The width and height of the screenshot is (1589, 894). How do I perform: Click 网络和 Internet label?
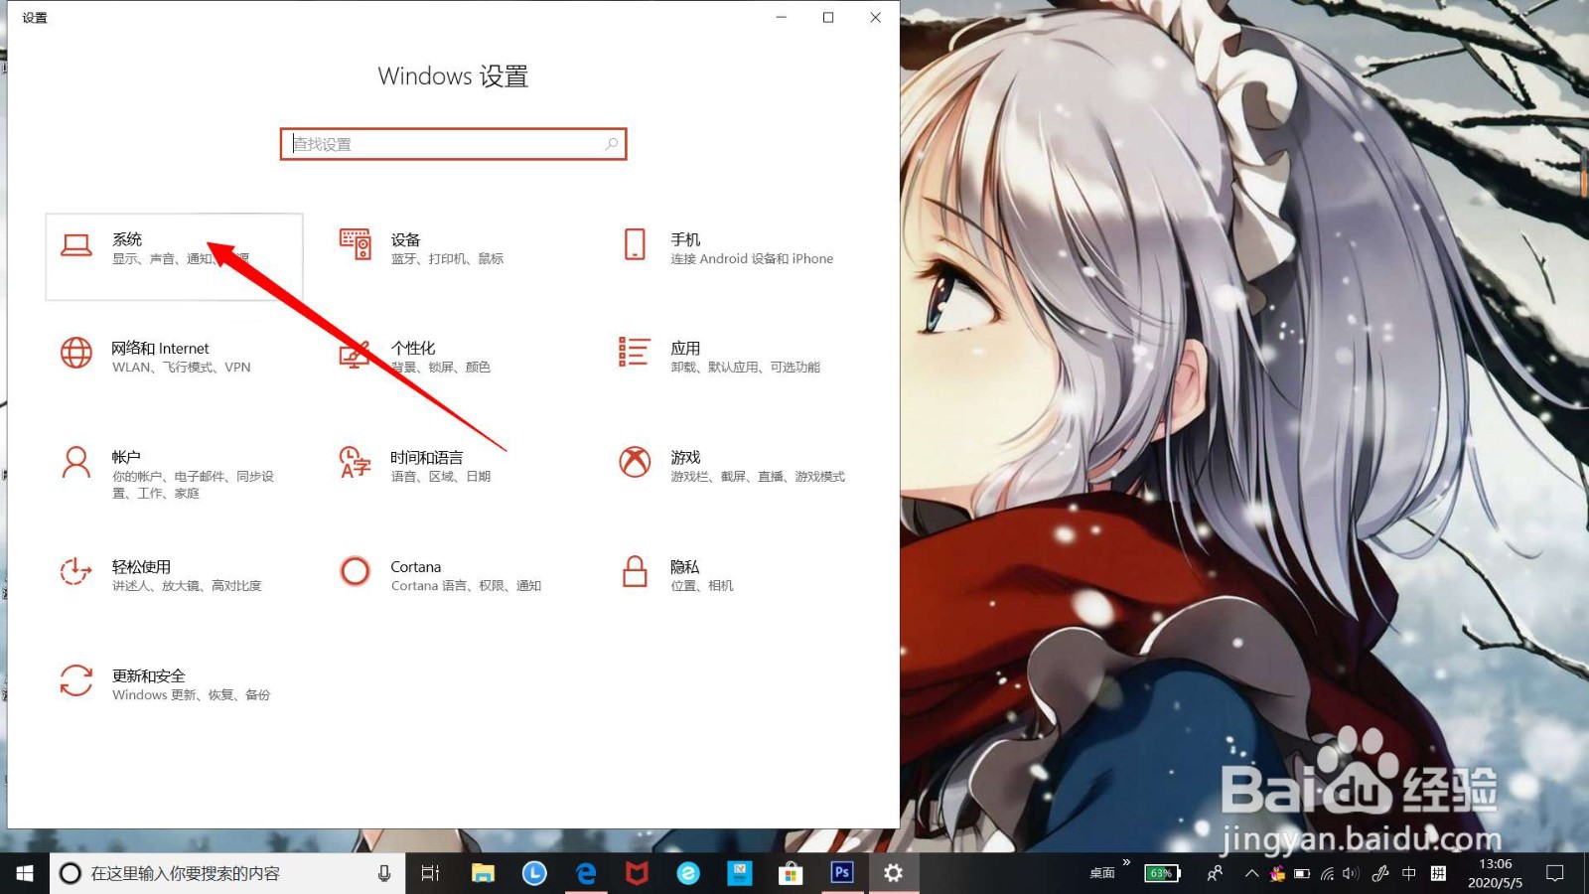(160, 348)
